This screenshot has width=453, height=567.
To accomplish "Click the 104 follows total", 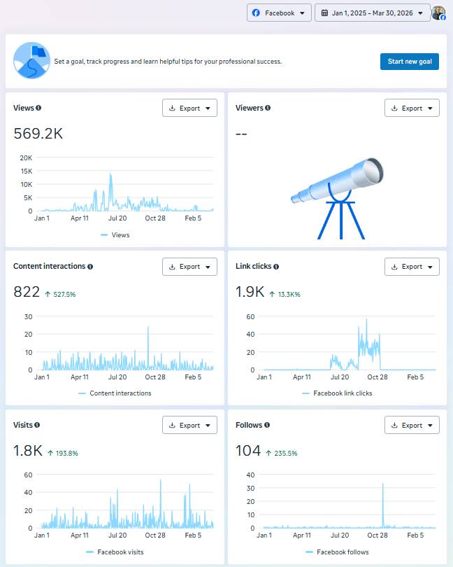I will pyautogui.click(x=248, y=451).
